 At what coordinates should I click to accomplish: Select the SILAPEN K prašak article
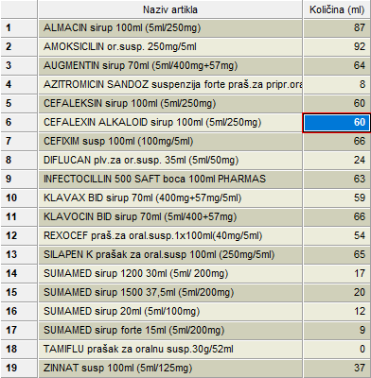click(x=170, y=255)
